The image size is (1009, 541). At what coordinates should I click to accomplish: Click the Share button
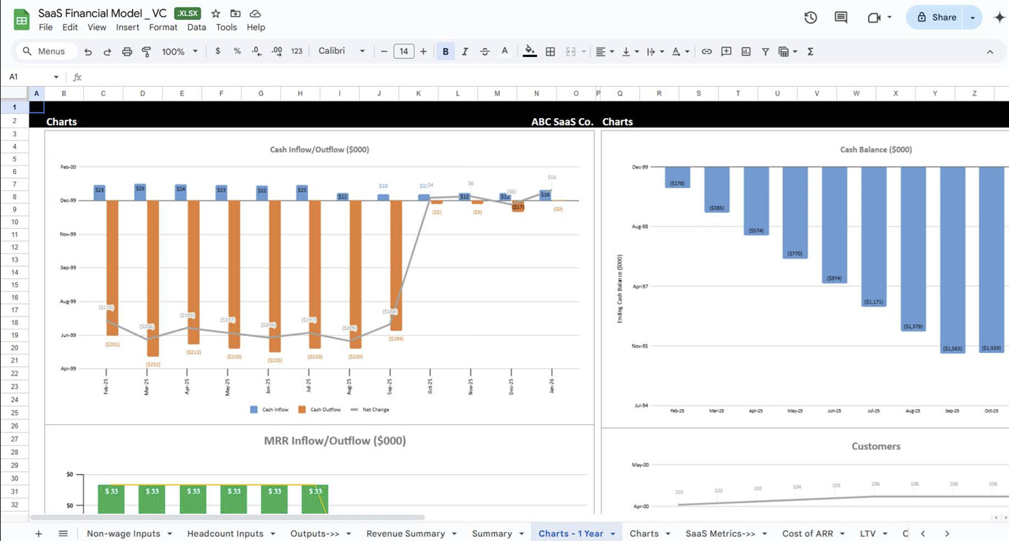tap(941, 16)
